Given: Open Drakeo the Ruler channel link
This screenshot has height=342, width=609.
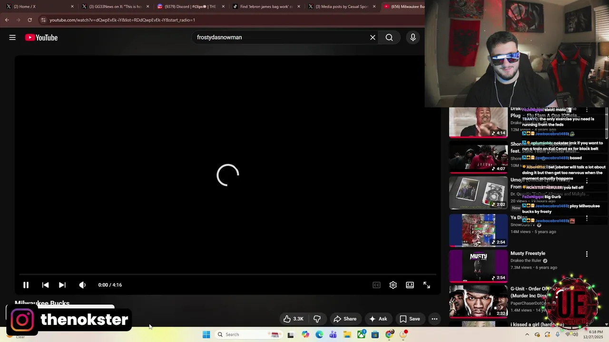Looking at the screenshot, I should click(x=526, y=261).
